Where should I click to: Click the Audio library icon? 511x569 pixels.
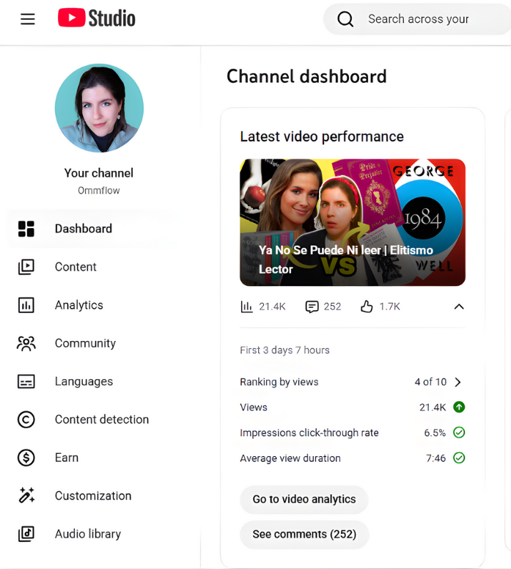(26, 534)
